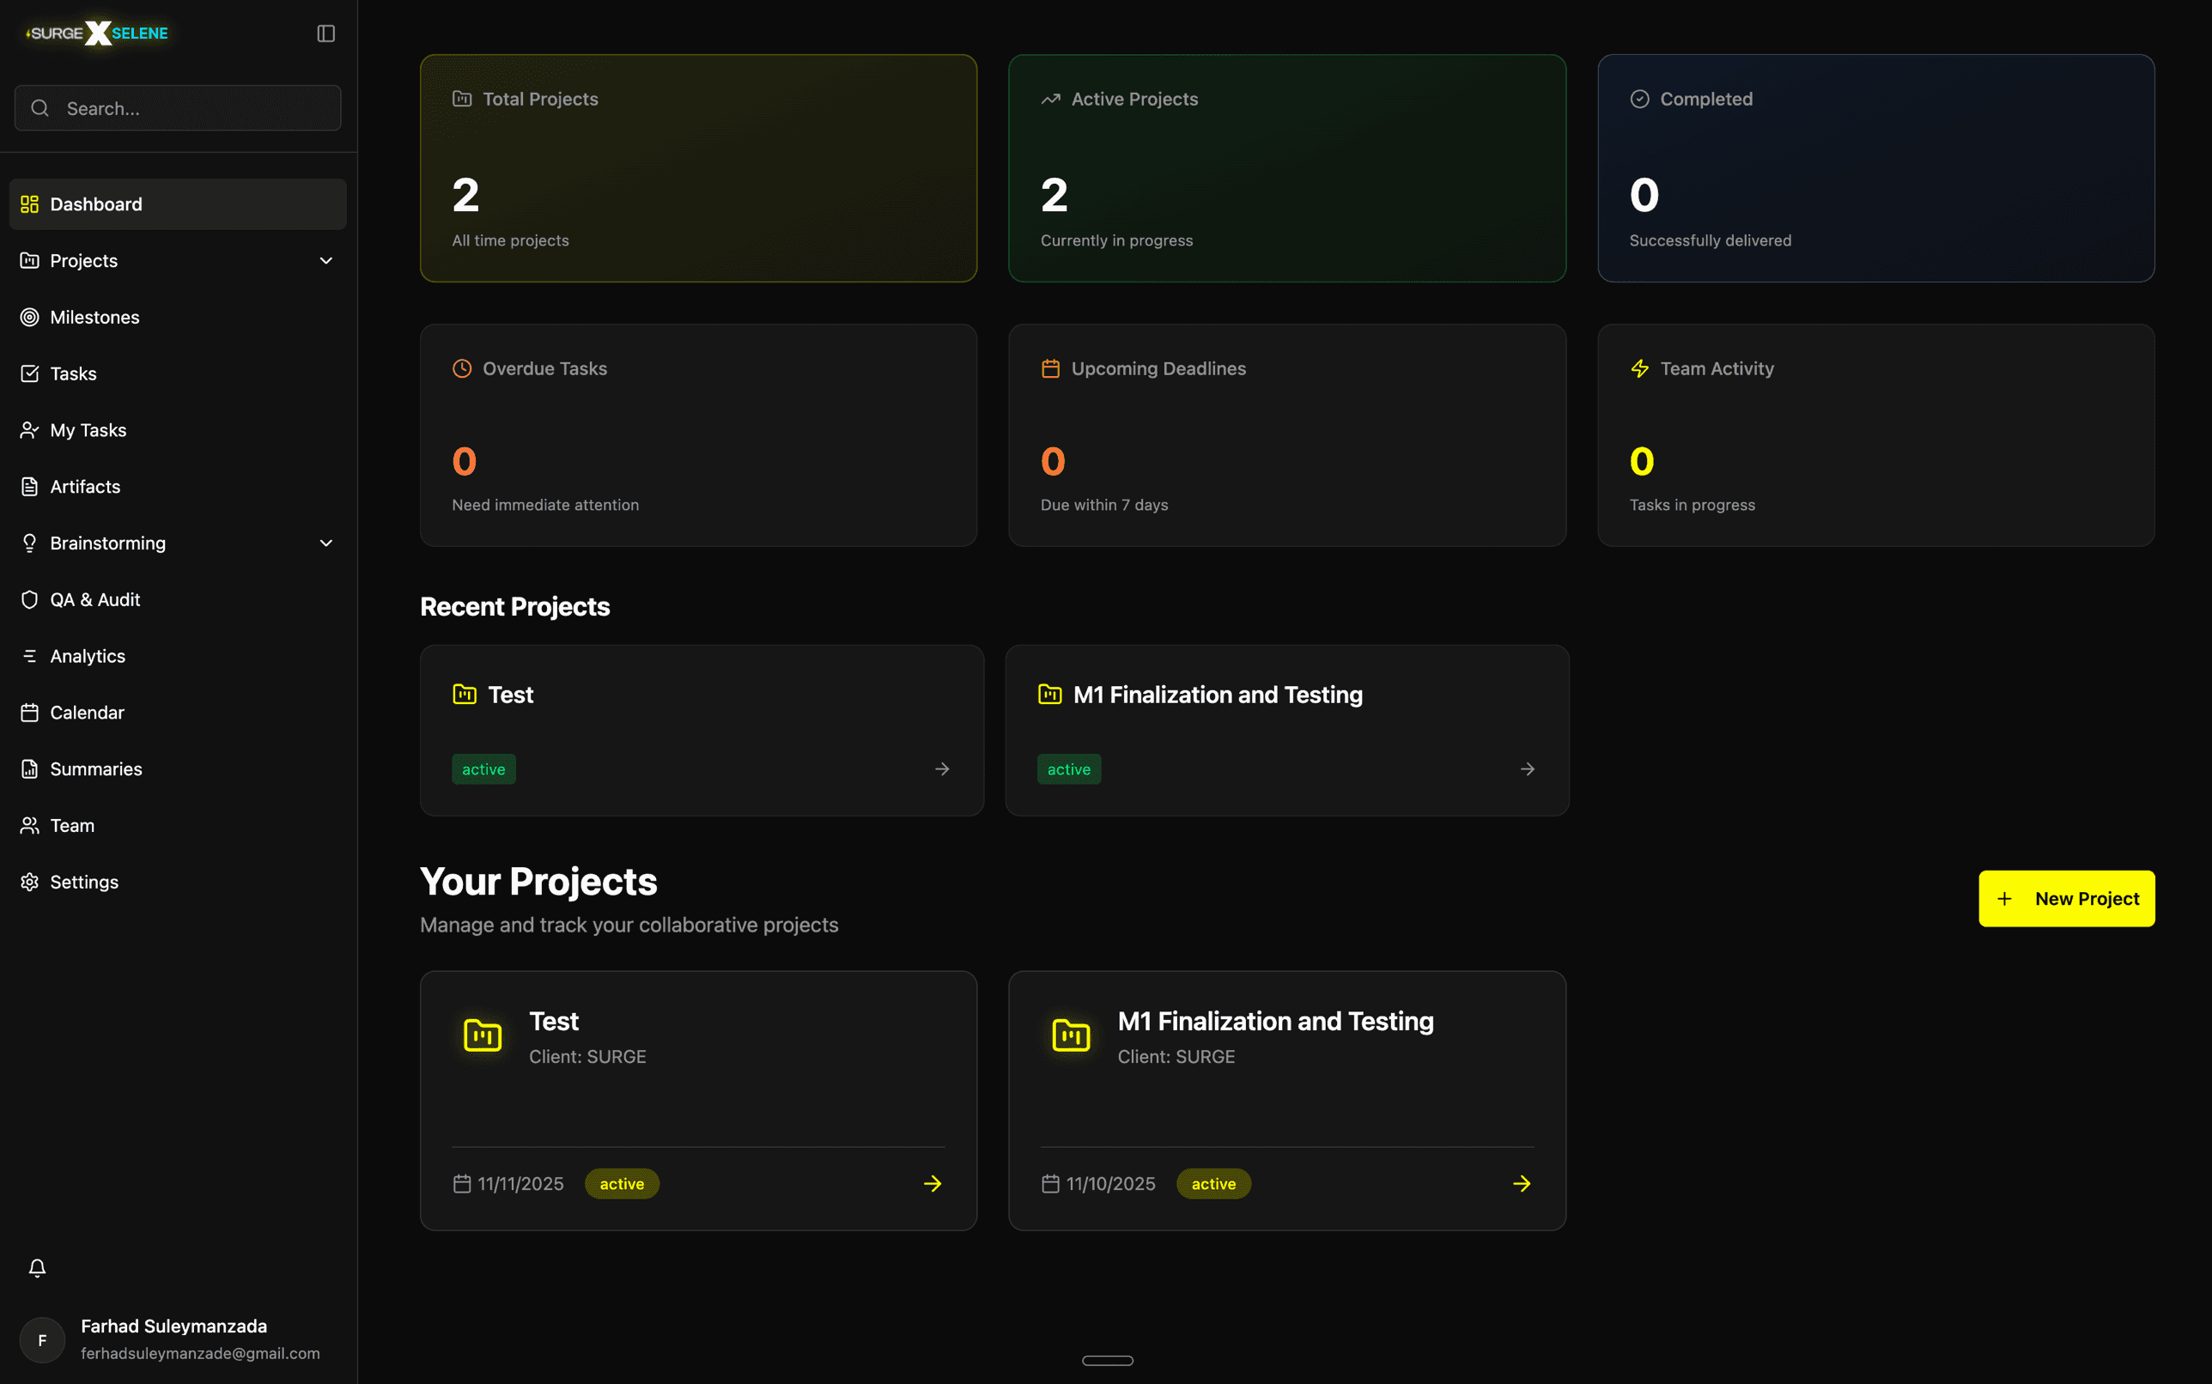Open the M1 Finalization and Testing project arrow

tap(1522, 1184)
